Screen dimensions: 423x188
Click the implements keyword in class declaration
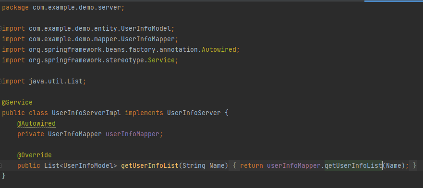point(144,113)
